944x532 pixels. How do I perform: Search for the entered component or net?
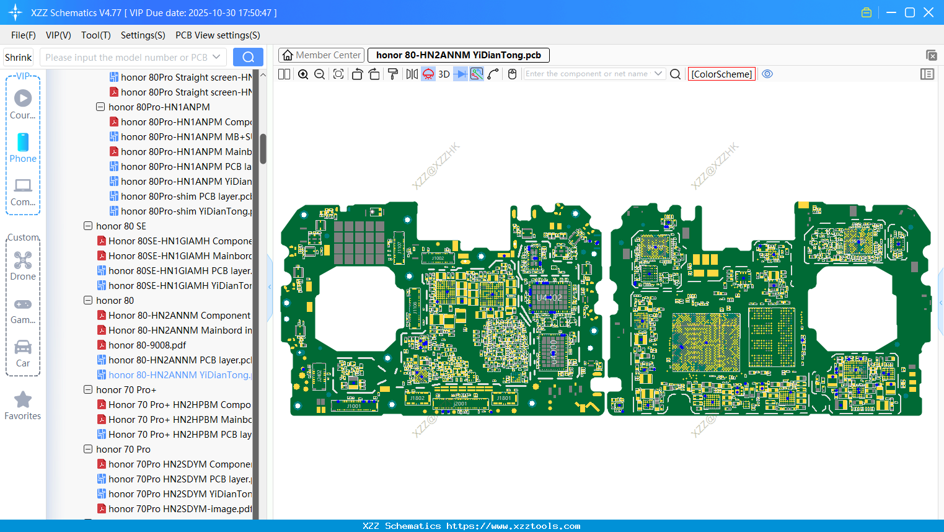[x=676, y=74]
